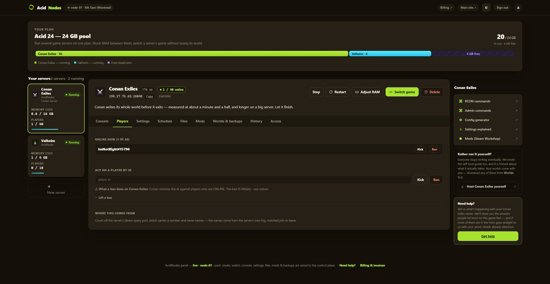The height and width of the screenshot is (284, 550).
Task: Open the Main site link
Action: (468, 8)
